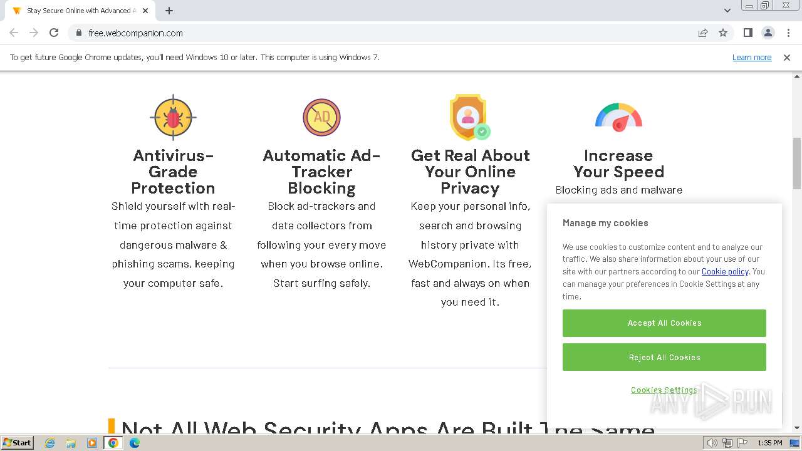Image resolution: width=802 pixels, height=451 pixels.
Task: Click the Manage my cookies title
Action: point(605,223)
